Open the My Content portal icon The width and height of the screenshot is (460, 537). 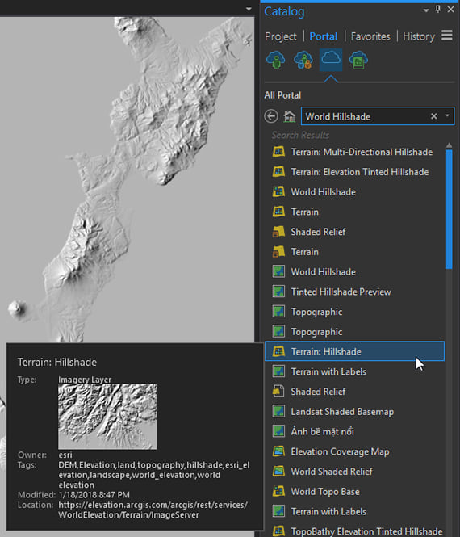[275, 60]
